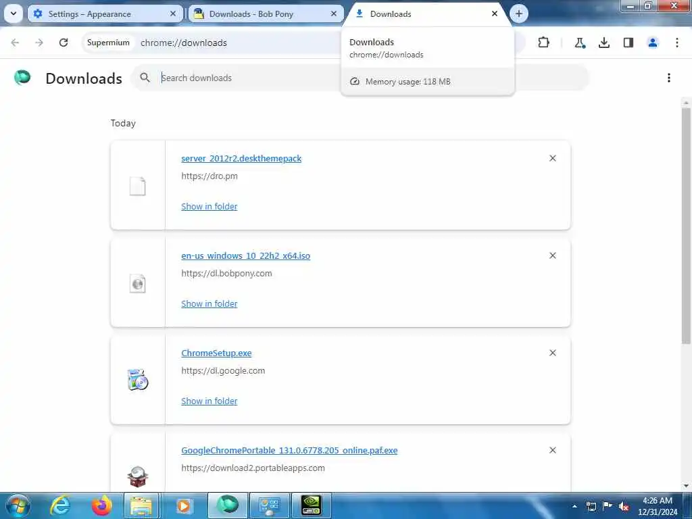Show server_2012r2.deskthemepack in folder
The image size is (692, 519).
point(209,207)
